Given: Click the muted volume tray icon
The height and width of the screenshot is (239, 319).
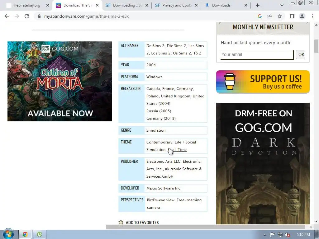Looking at the screenshot, I should click(288, 235).
